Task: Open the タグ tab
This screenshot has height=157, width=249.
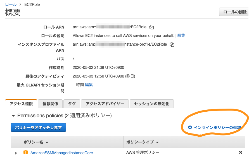Action: (72, 104)
